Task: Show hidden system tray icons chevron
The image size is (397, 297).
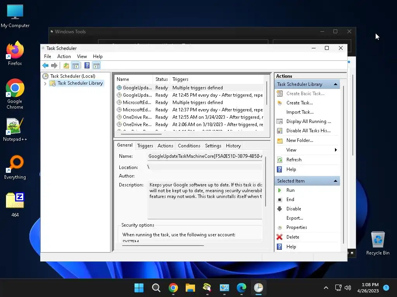Action: 326,288
